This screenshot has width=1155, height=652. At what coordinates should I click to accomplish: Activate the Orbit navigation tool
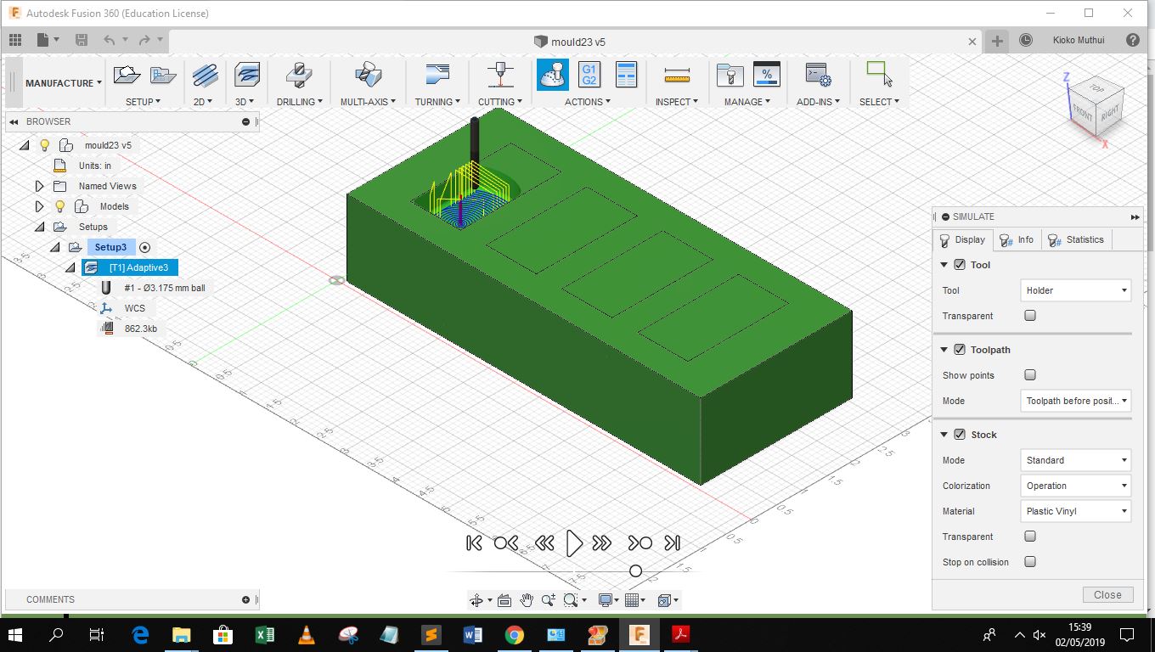(476, 600)
